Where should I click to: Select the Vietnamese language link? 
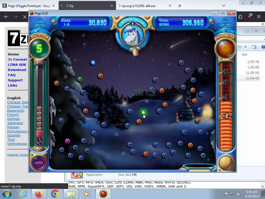(x=17, y=144)
